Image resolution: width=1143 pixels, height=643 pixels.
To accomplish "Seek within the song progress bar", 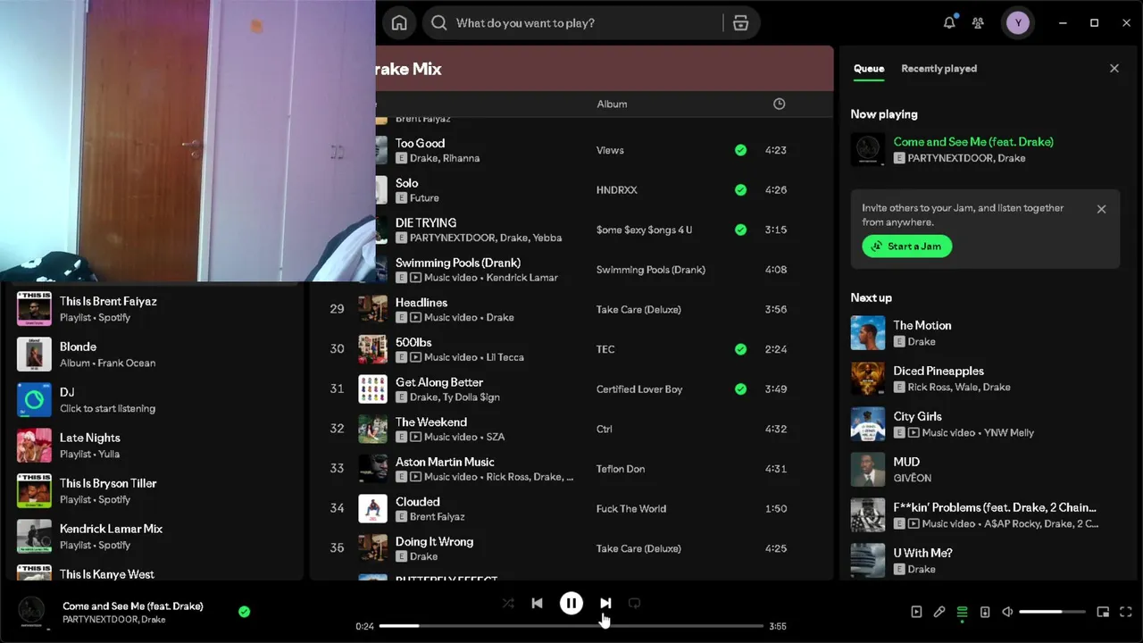I will pyautogui.click(x=571, y=626).
